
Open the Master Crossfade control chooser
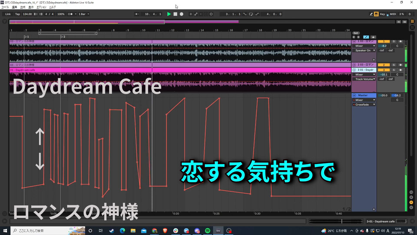[364, 105]
